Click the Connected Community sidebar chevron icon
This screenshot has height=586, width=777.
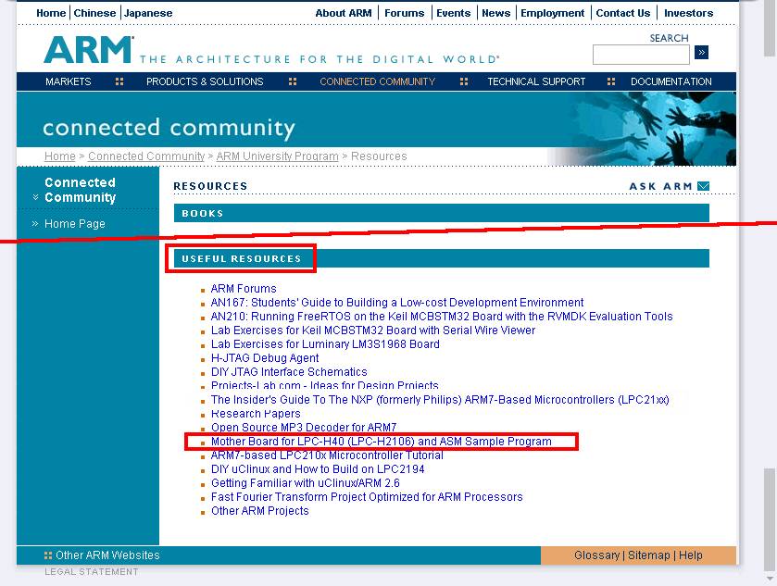click(x=35, y=197)
